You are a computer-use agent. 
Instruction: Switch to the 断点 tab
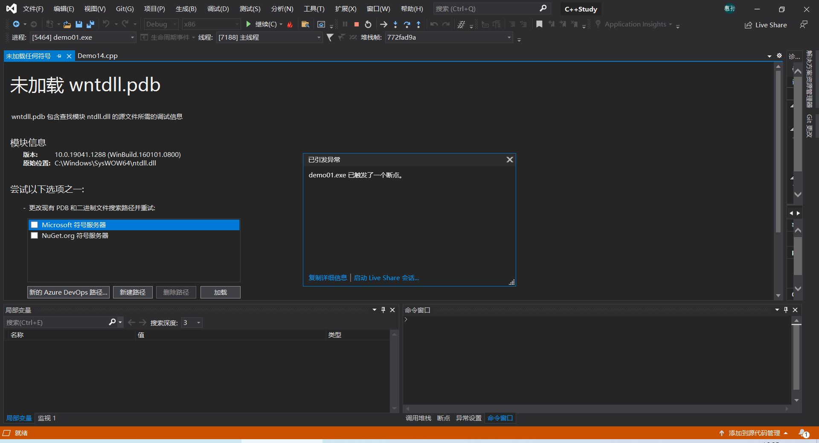coord(444,418)
